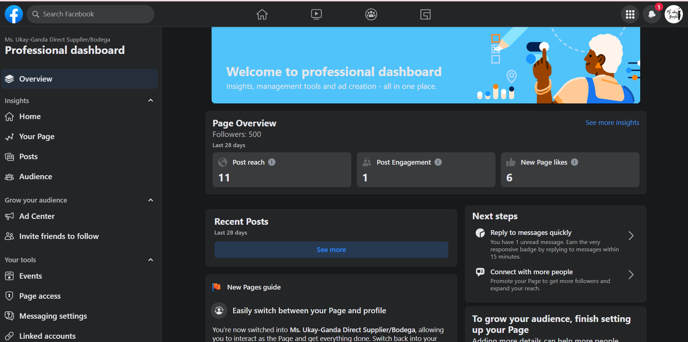The image size is (688, 342).
Task: Click the megaphone icon beside Ad Center
Action: point(9,216)
